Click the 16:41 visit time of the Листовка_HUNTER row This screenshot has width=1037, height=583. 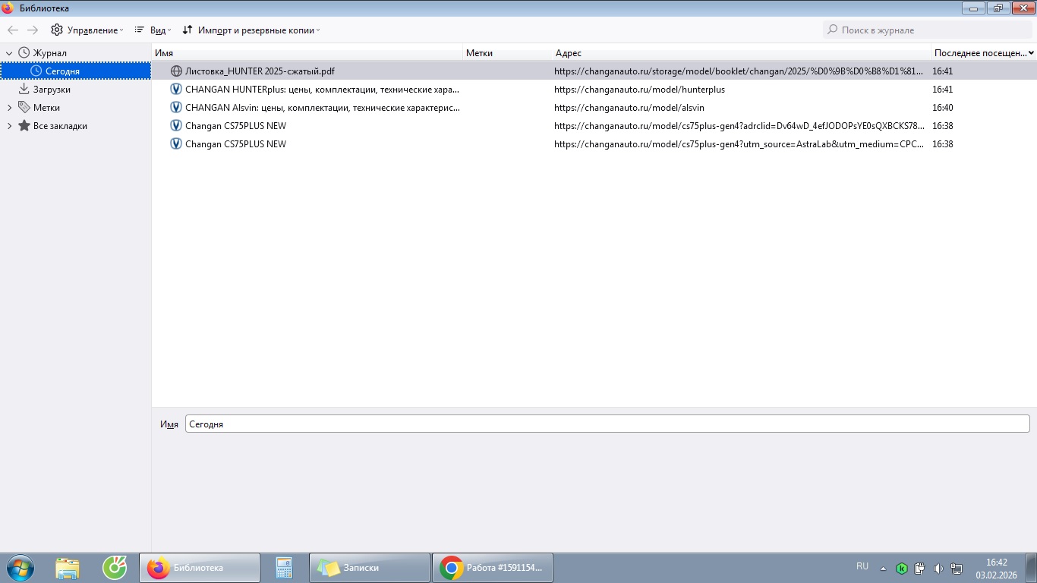coord(943,71)
